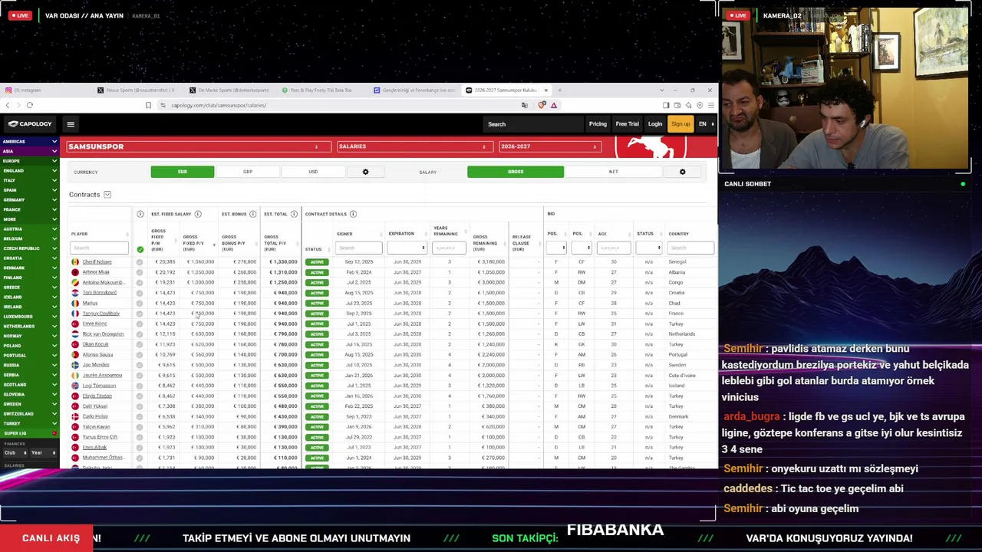
Task: Switch to the De Marke Sports tab
Action: (232, 90)
